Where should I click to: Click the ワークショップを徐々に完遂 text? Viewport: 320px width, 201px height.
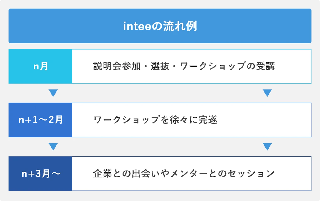[x=156, y=120]
